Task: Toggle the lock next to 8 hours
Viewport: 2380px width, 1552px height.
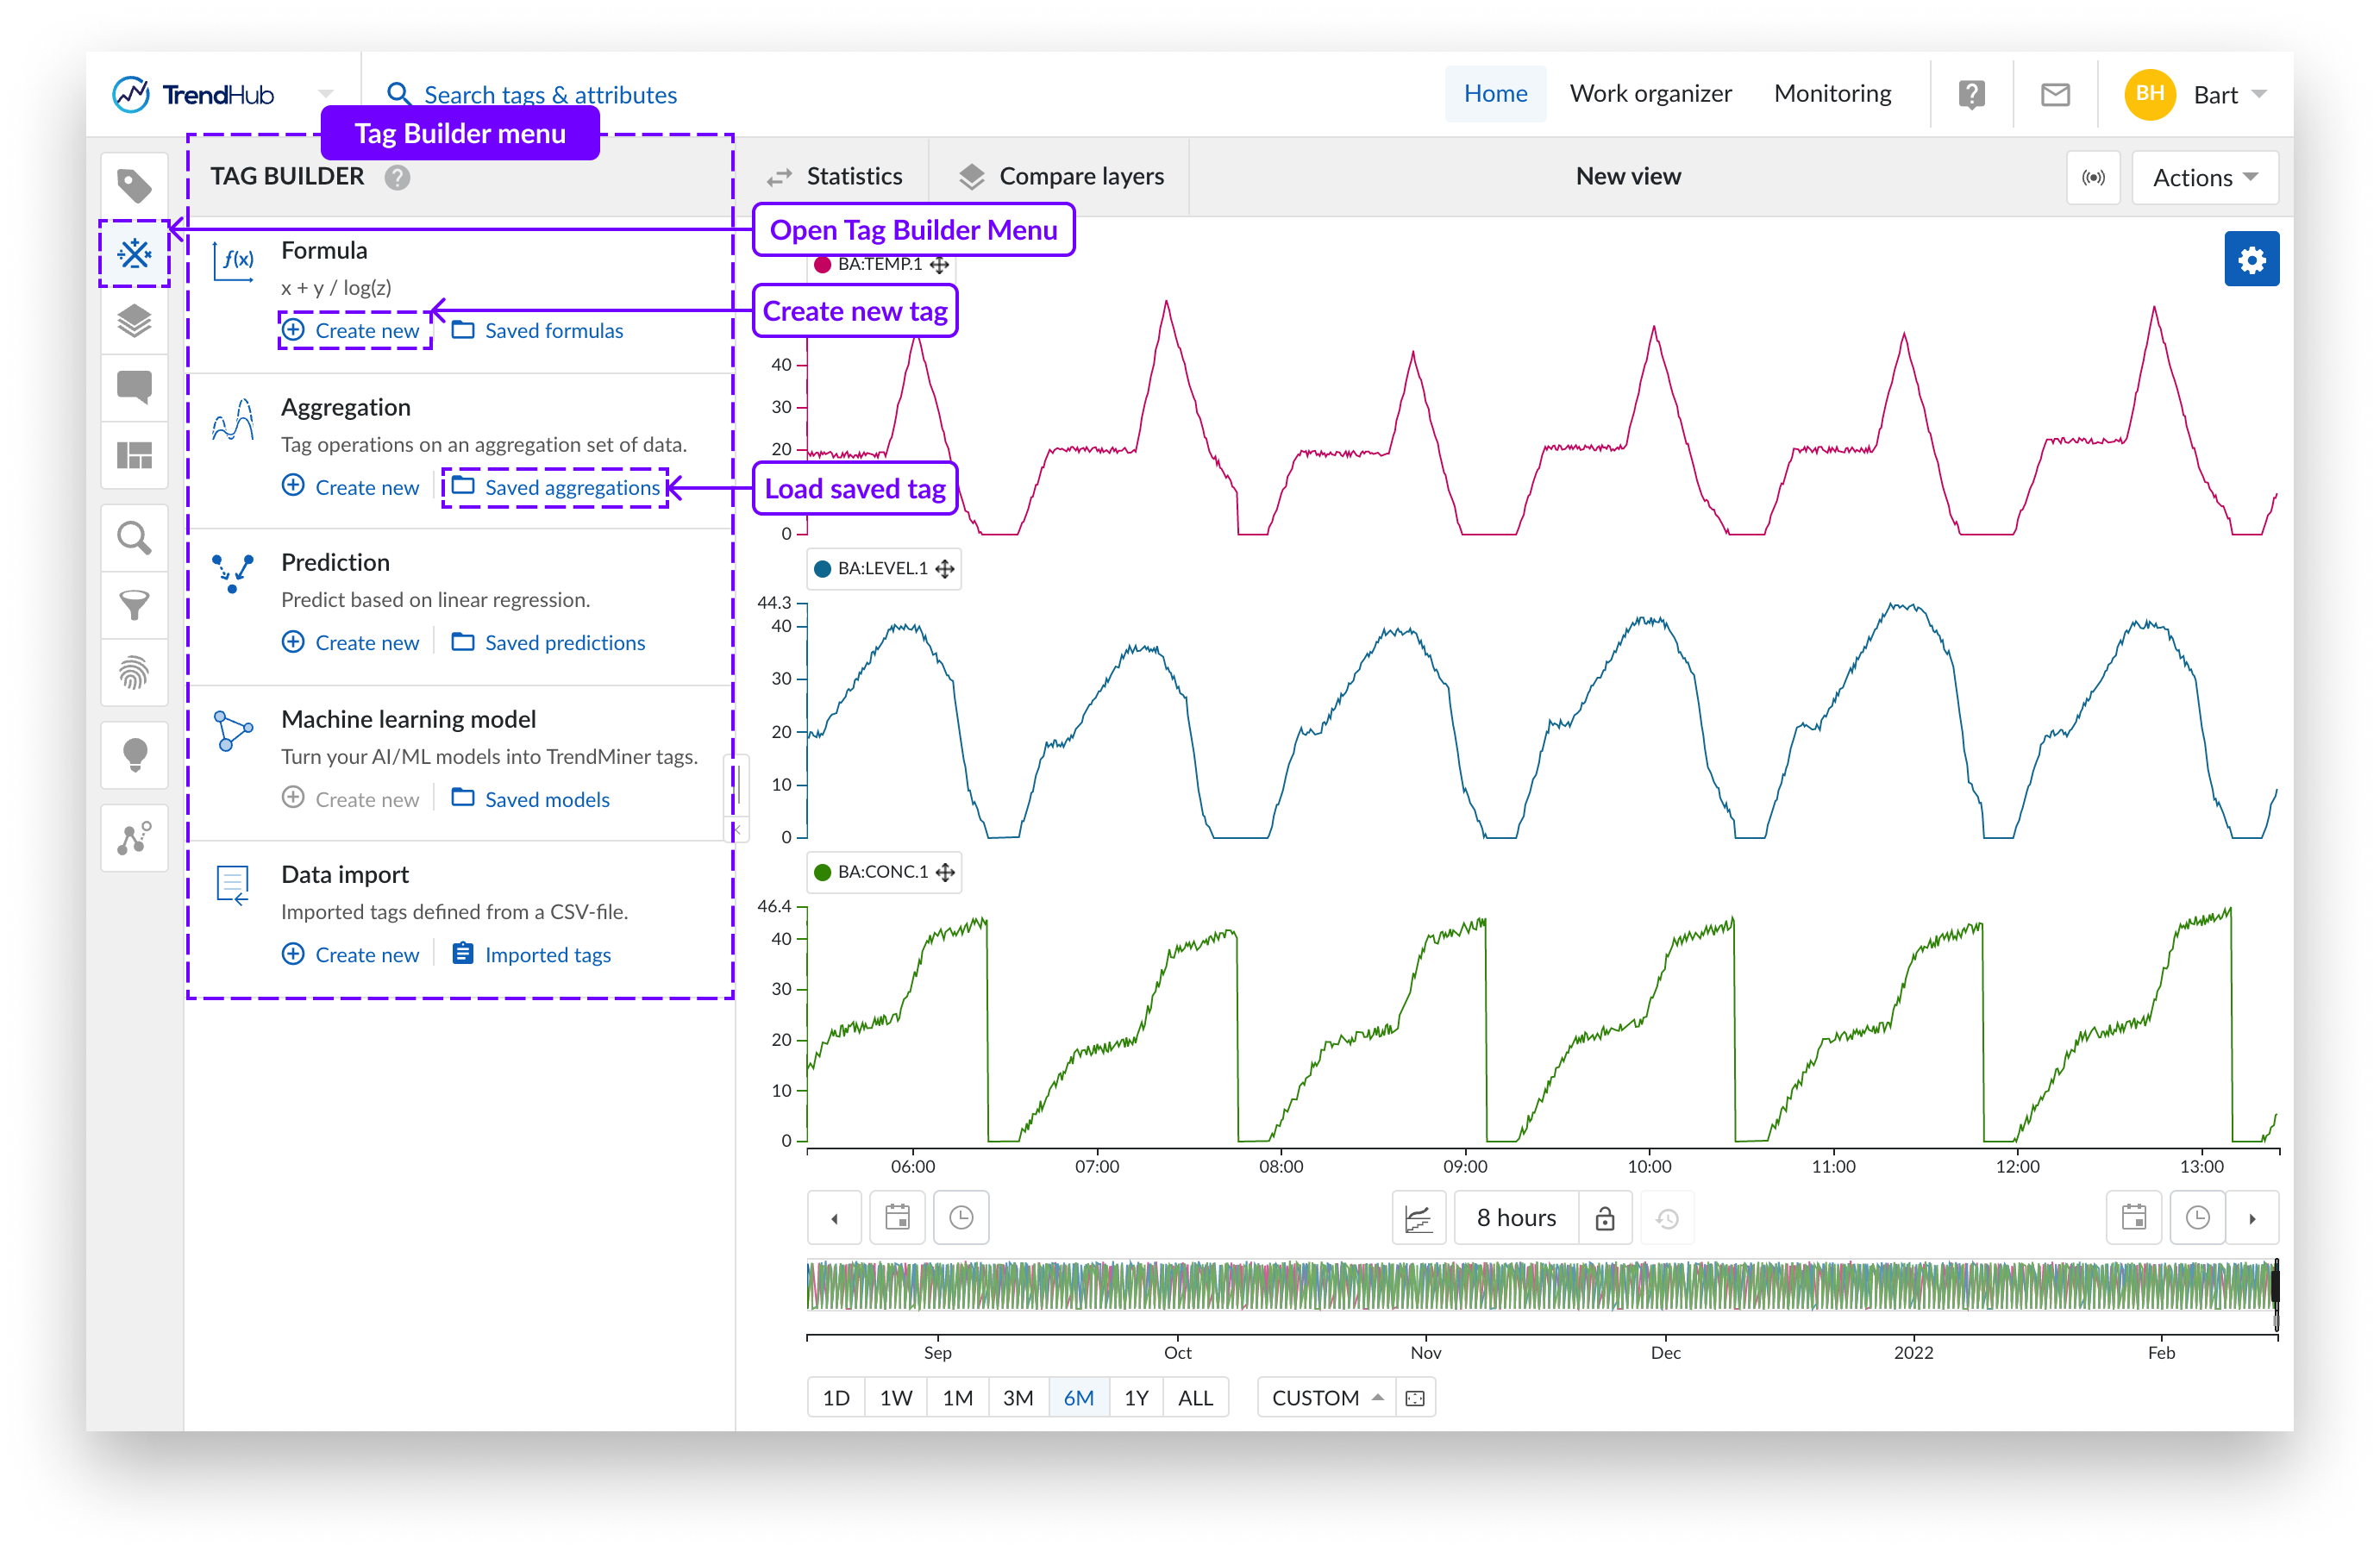Action: [x=1604, y=1218]
